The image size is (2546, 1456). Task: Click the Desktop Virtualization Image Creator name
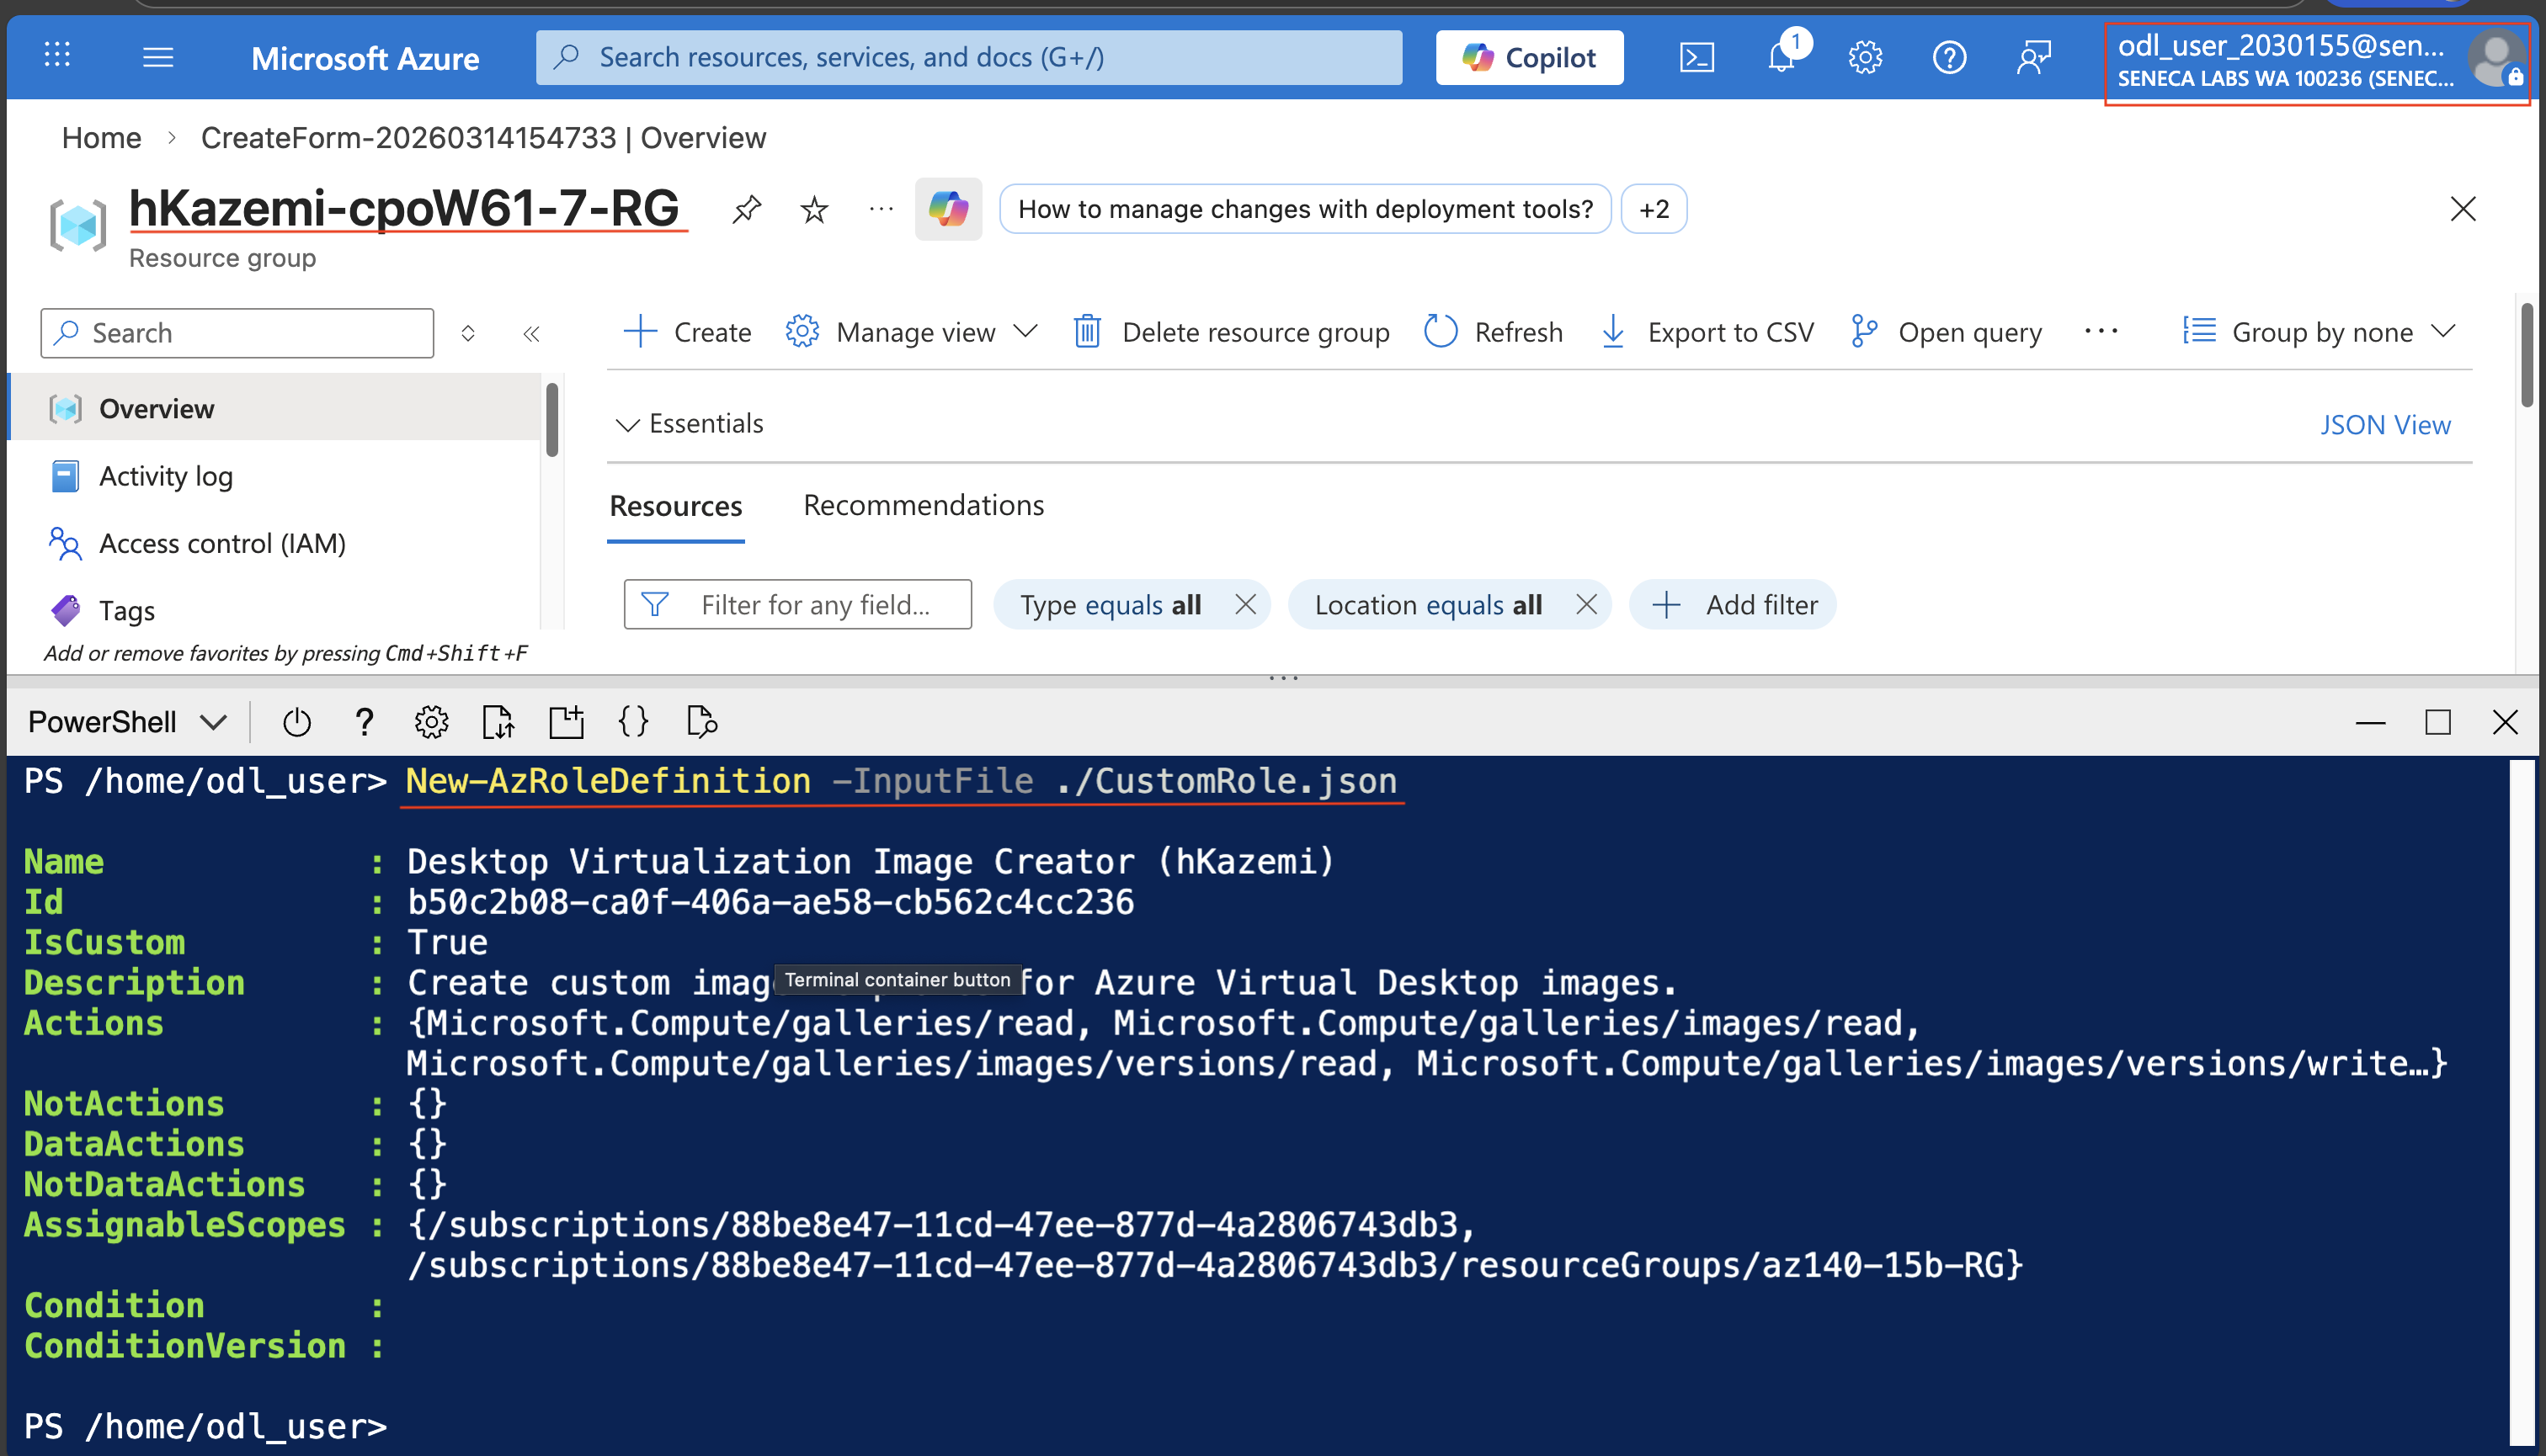click(871, 862)
